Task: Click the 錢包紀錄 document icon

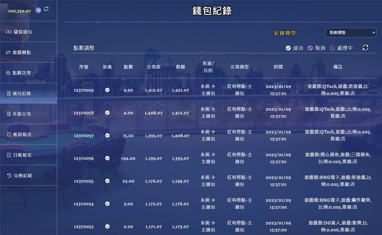Action: tap(8, 93)
